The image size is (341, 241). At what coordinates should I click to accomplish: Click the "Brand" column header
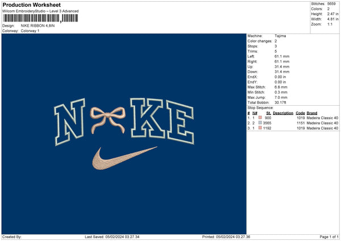click(312, 113)
